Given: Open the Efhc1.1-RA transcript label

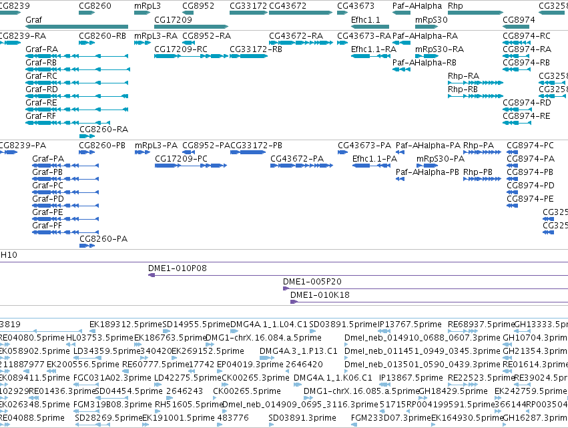Looking at the screenshot, I should coord(374,49).
